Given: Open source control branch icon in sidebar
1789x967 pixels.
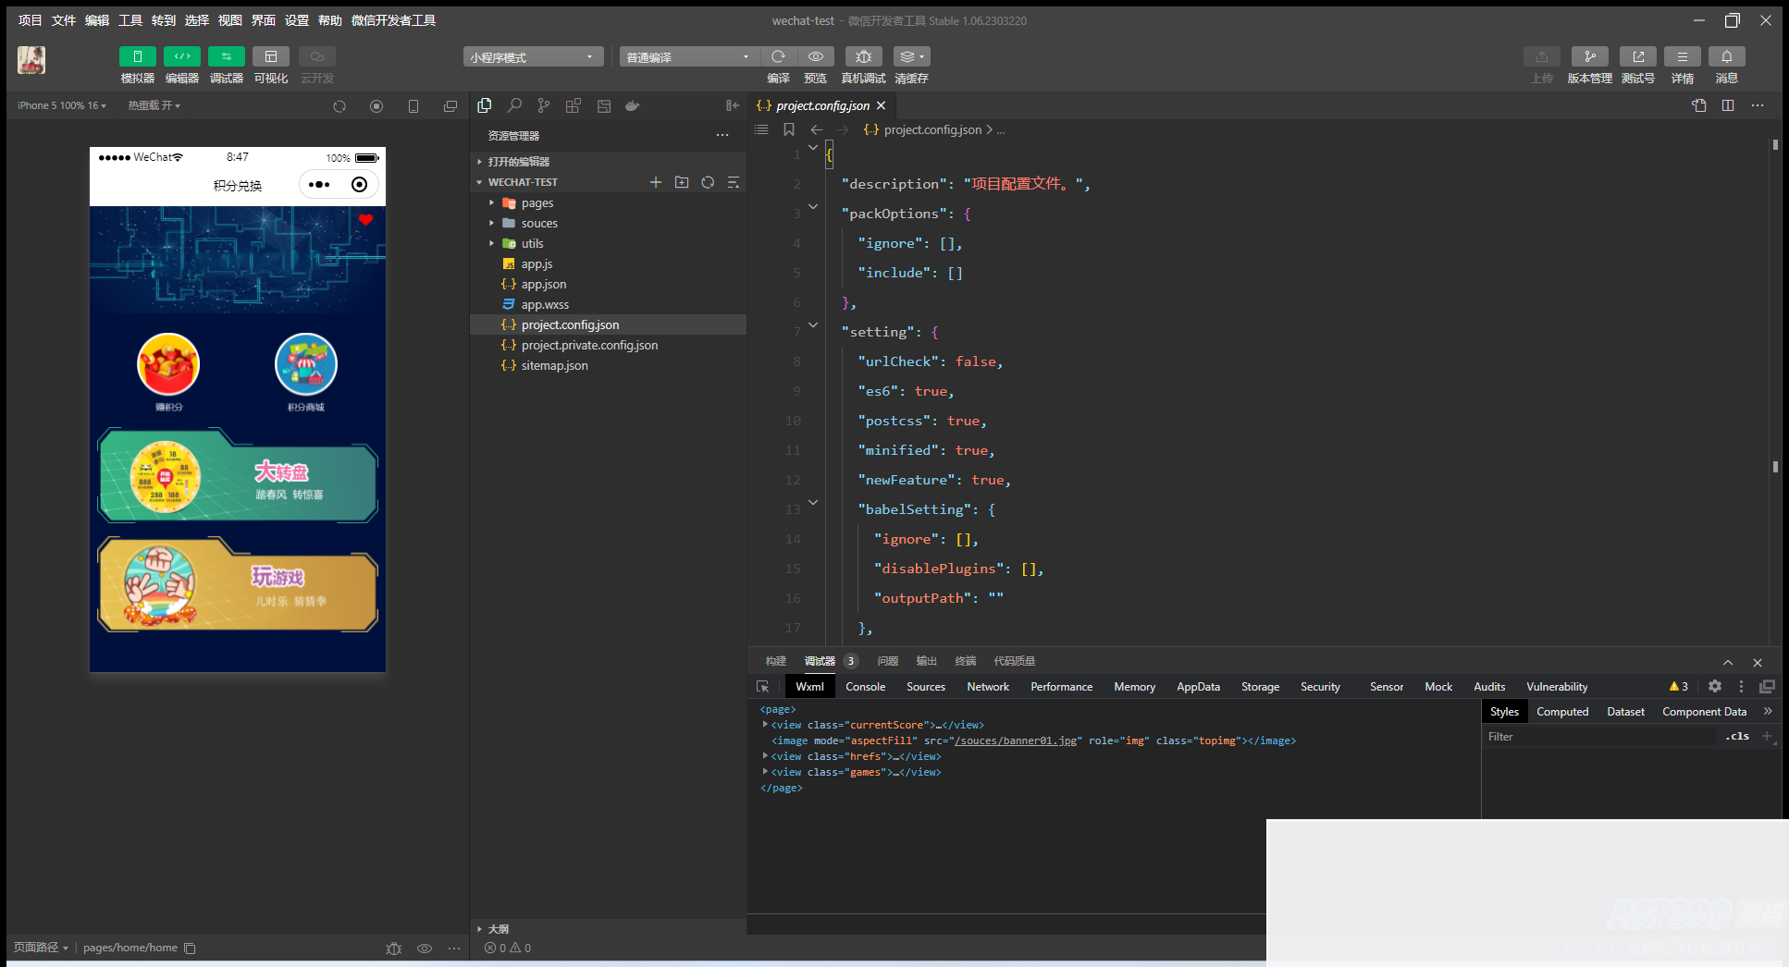Looking at the screenshot, I should (544, 106).
